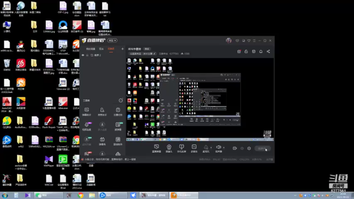This screenshot has width=354, height=199.
Task: Open the shop box icon above preview
Action: pos(254,51)
